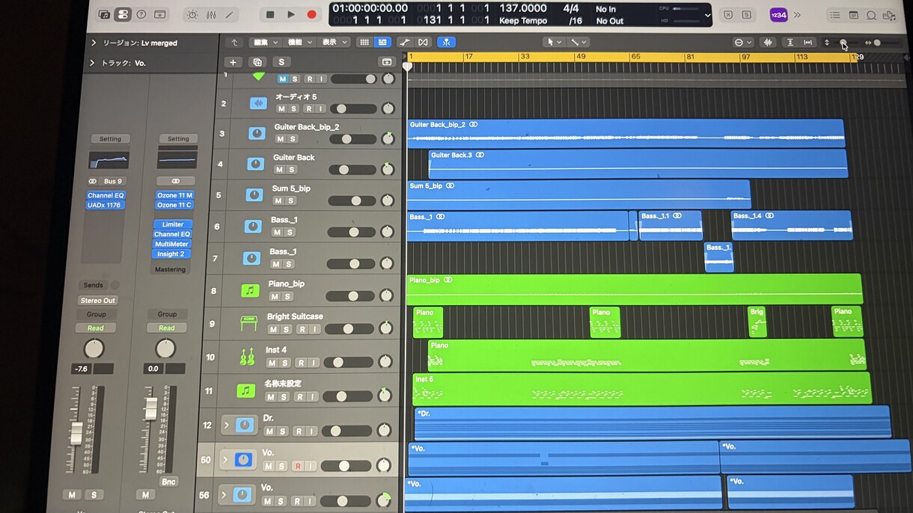This screenshot has height=513, width=913.
Task: Toggle input monitoring on Inst 4 track
Action: pos(313,363)
